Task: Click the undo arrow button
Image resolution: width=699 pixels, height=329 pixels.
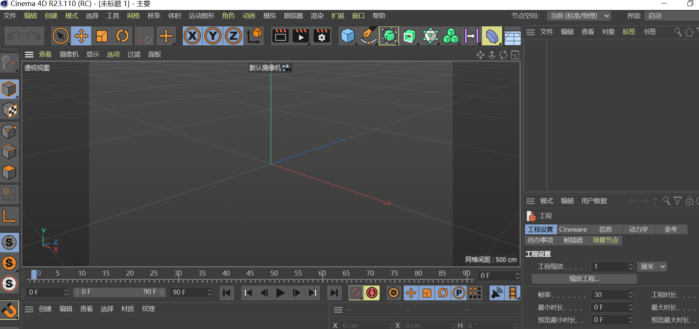Action: tap(14, 36)
